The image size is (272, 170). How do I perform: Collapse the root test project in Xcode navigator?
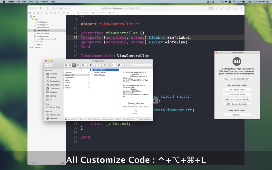(29, 16)
